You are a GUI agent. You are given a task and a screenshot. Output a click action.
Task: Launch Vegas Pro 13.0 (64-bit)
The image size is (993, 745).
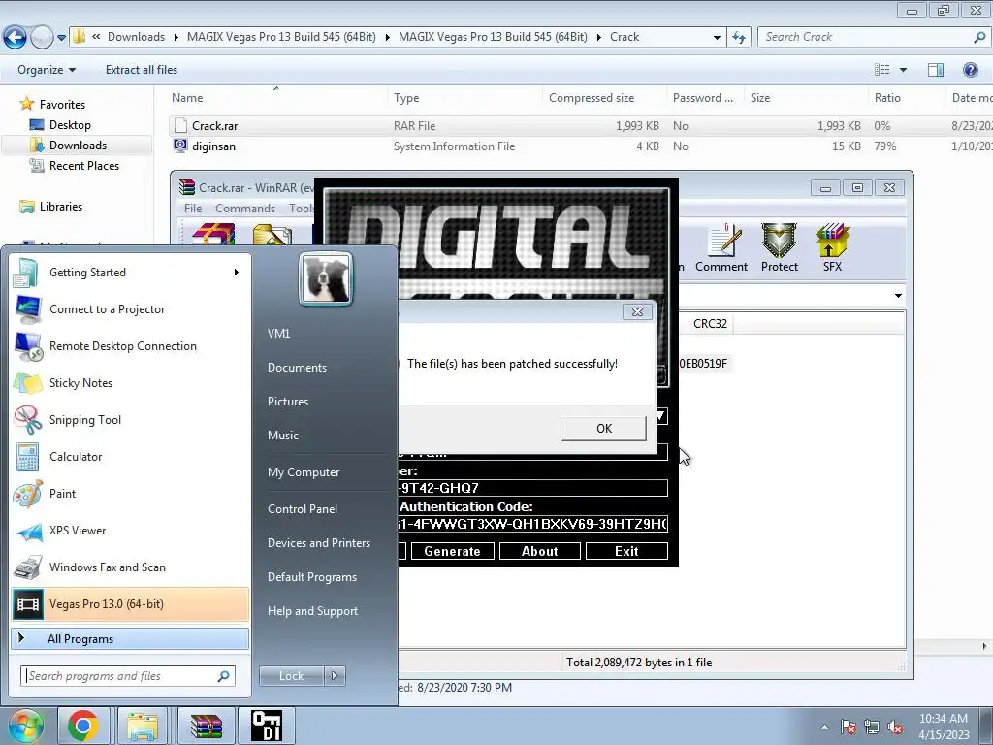130,603
